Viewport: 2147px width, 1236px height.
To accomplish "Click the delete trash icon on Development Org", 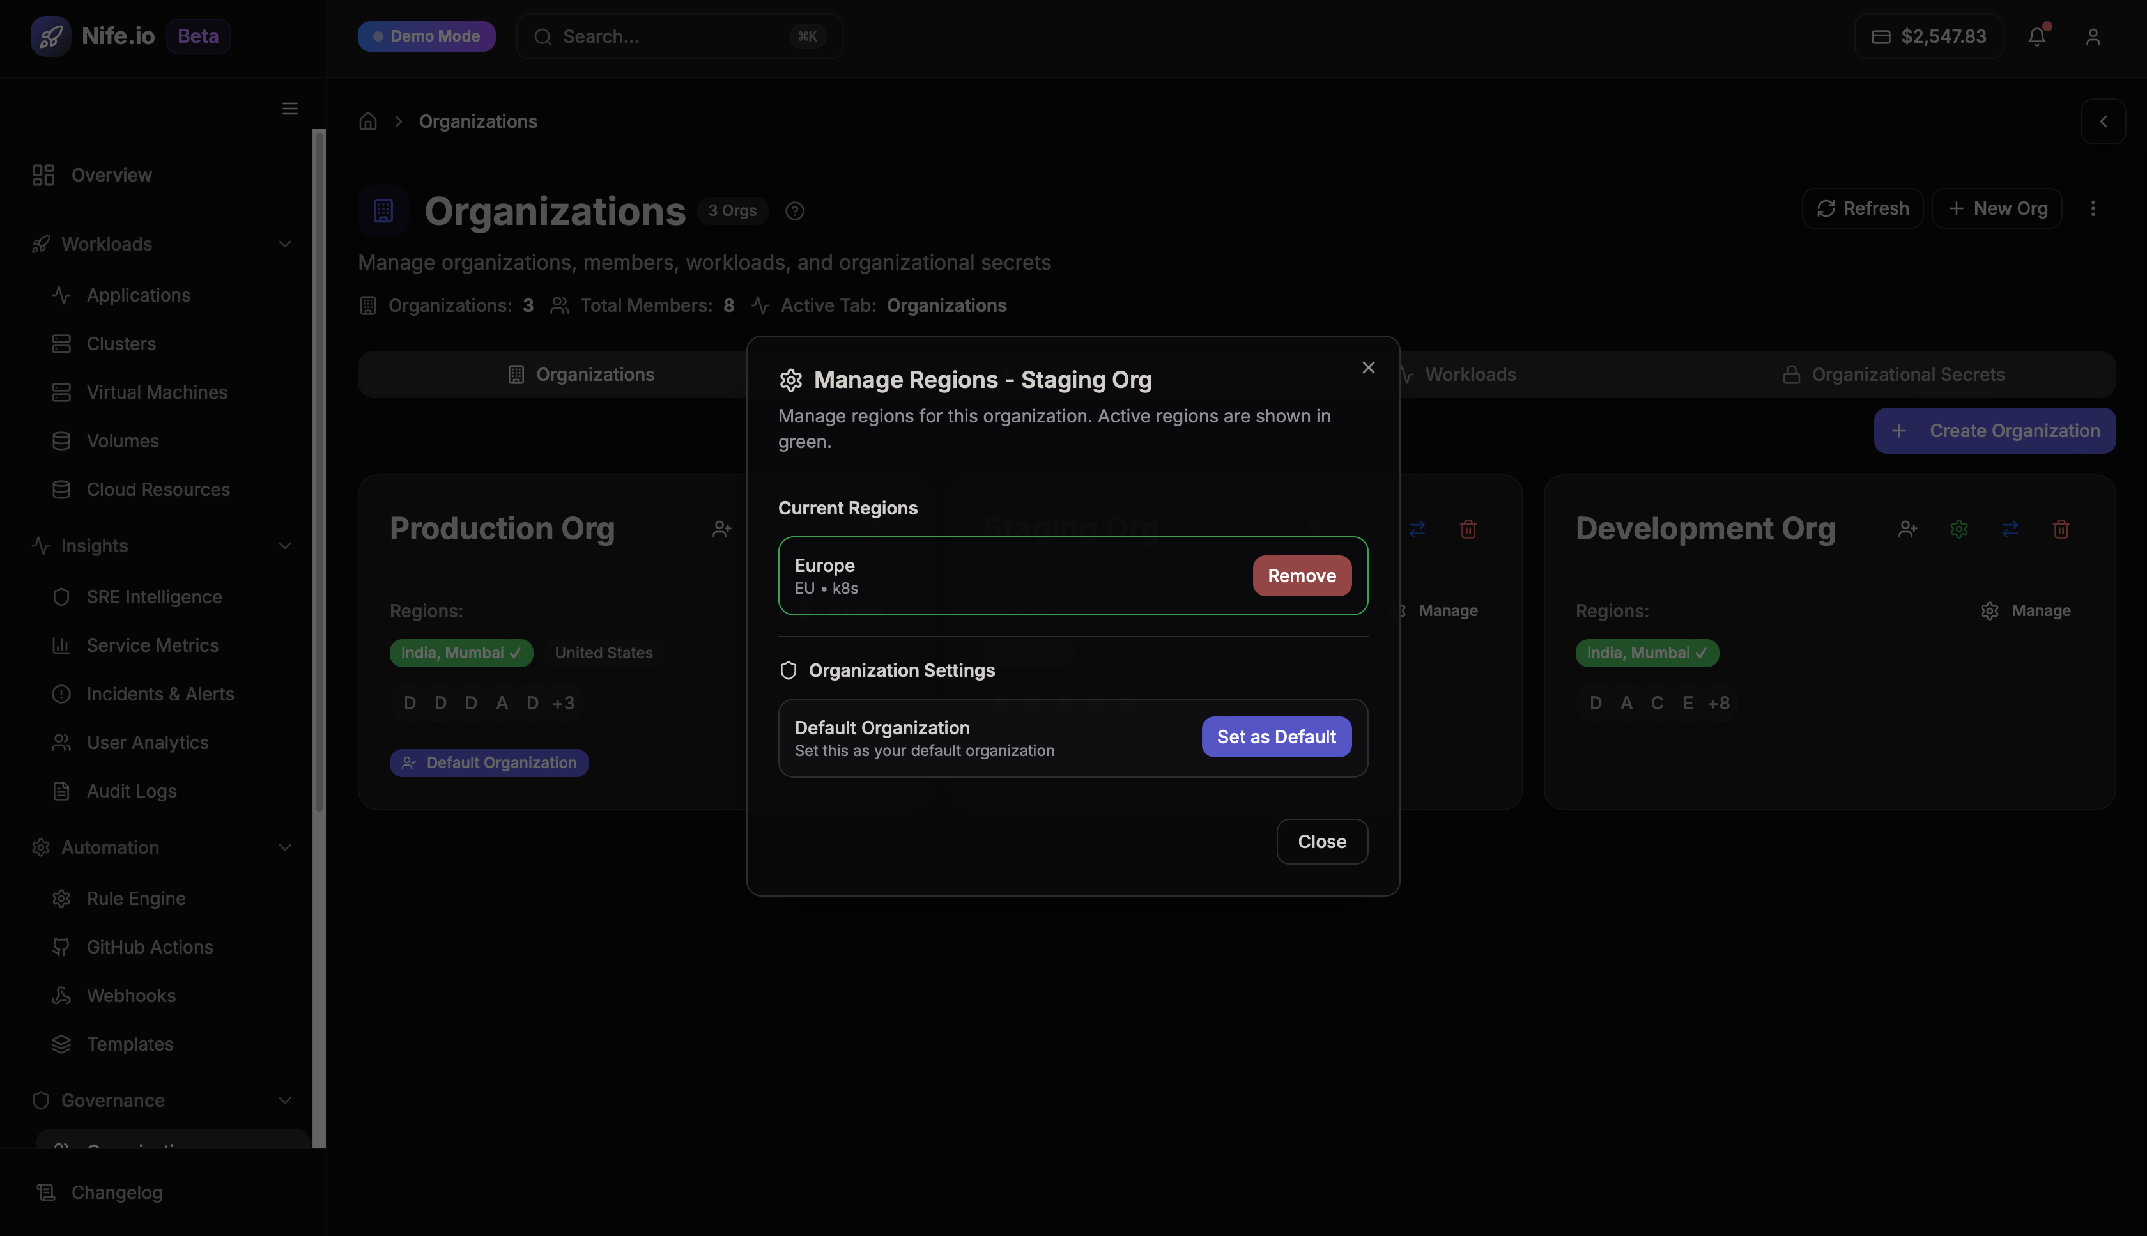I will click(x=2061, y=529).
